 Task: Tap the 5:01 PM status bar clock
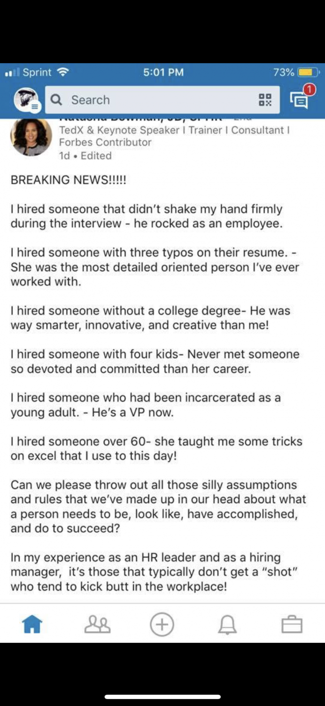[163, 72]
